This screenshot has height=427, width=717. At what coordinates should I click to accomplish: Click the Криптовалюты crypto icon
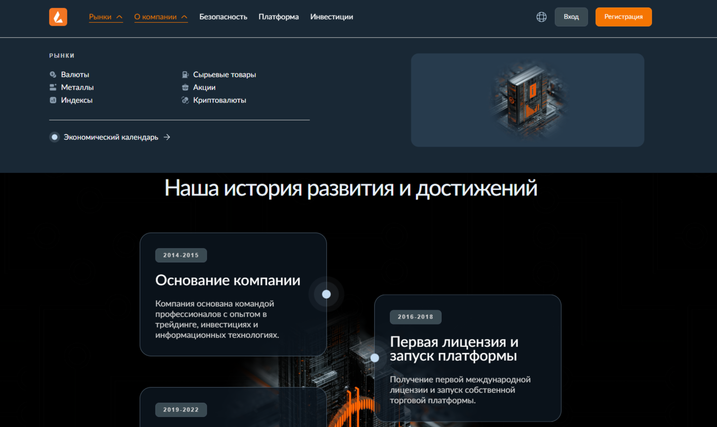[x=185, y=100]
